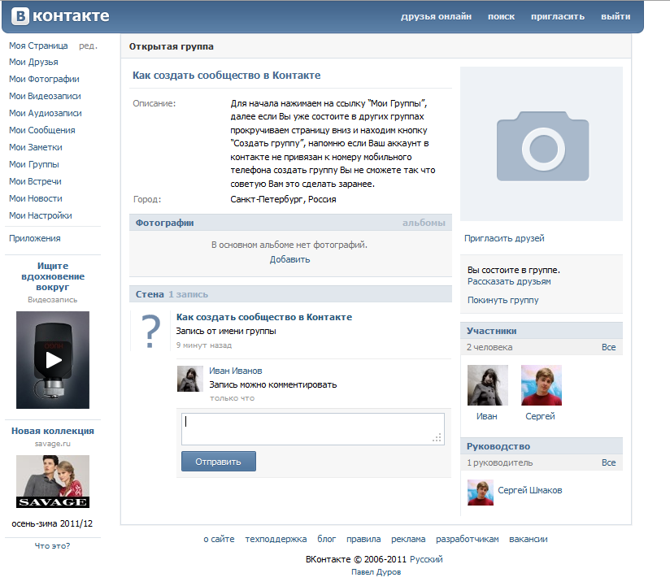Open Мои Сообщения in the left menu
Image resolution: width=670 pixels, height=586 pixels.
pyautogui.click(x=41, y=130)
